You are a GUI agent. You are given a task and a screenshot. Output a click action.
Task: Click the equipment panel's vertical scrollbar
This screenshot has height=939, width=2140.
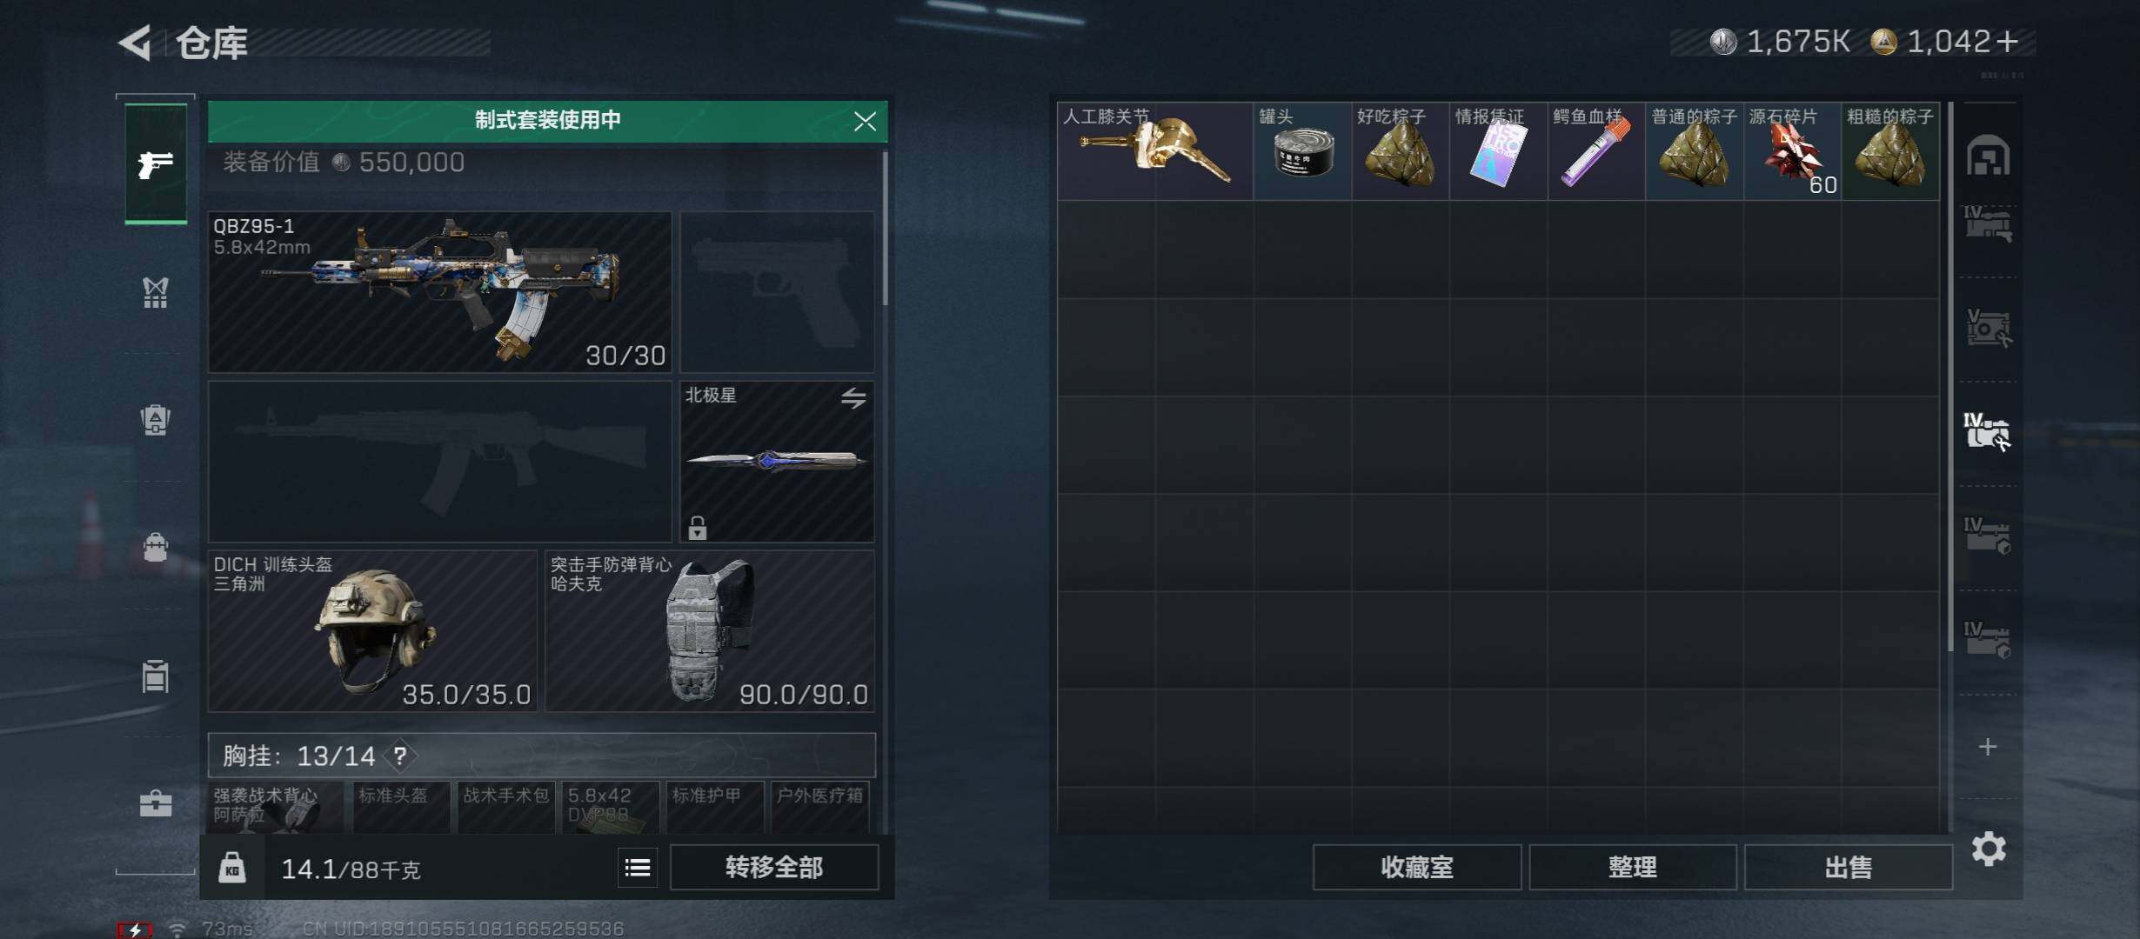tap(885, 229)
